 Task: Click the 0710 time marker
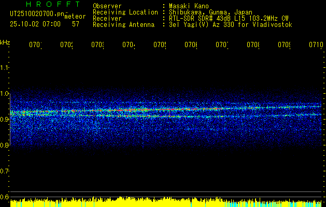pos(316,45)
